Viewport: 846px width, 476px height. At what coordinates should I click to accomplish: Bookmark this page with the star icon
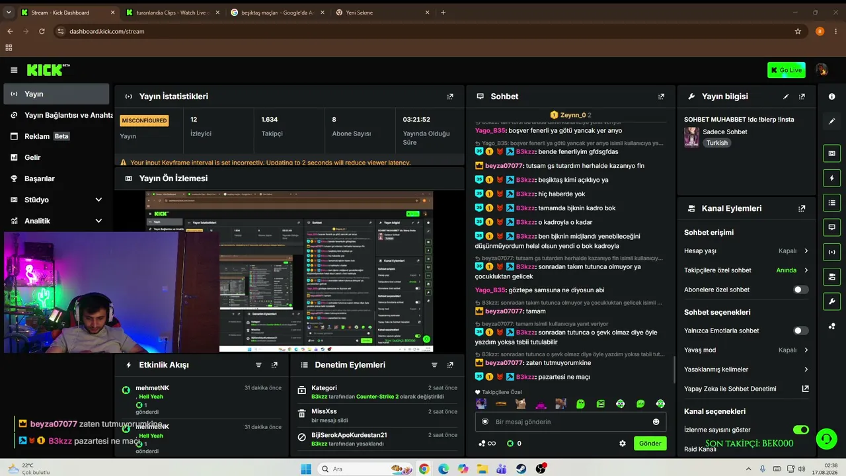(x=798, y=31)
